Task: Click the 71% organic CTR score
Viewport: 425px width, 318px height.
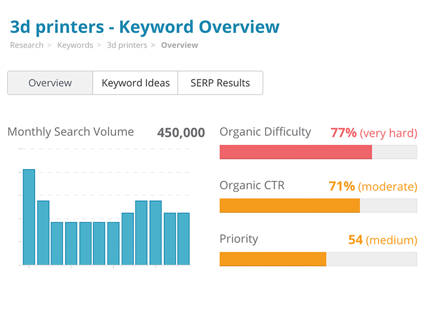Action: (342, 186)
